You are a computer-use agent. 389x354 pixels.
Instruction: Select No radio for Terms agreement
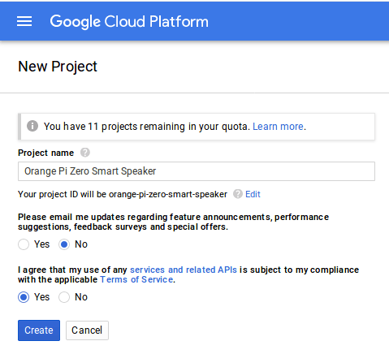click(64, 297)
